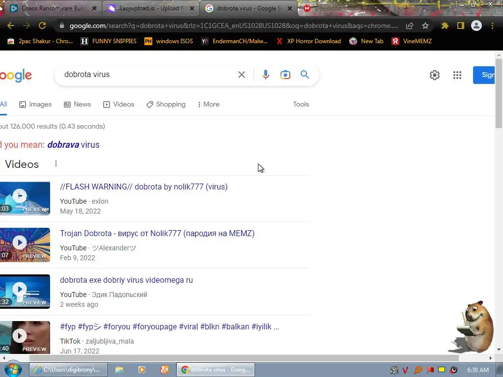Select the dobrota virus Chrome taskbar button

click(x=216, y=370)
